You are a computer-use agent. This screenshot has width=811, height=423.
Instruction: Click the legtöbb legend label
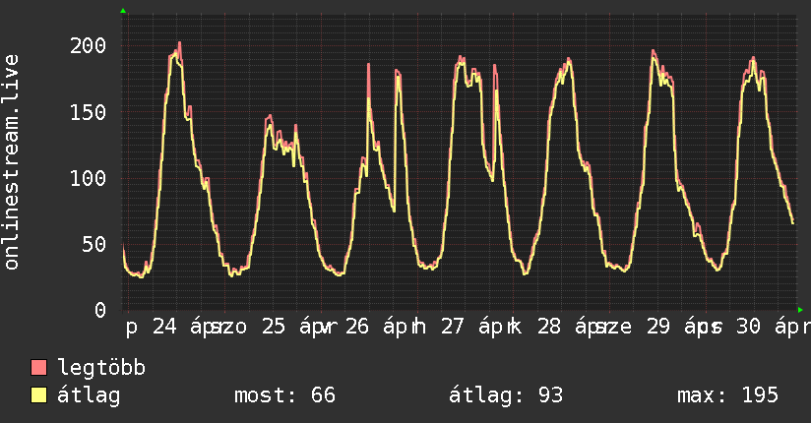pyautogui.click(x=101, y=368)
